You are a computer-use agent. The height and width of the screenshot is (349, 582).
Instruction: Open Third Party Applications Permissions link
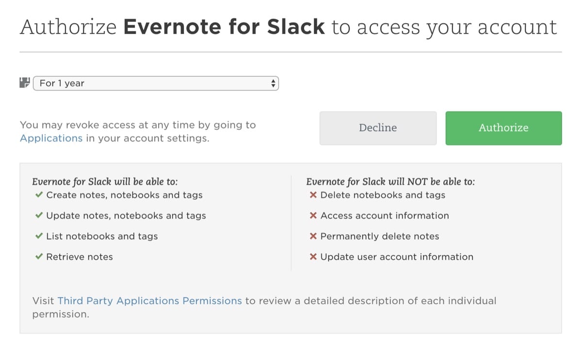[x=149, y=301]
